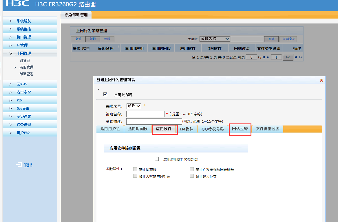Check 禁止大智慧与分析家 option

tap(135, 176)
